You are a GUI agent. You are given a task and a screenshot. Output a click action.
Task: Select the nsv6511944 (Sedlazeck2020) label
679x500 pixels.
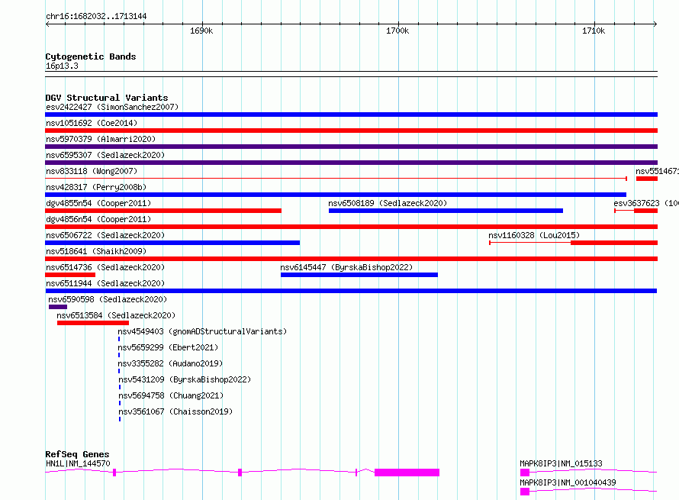pos(105,283)
